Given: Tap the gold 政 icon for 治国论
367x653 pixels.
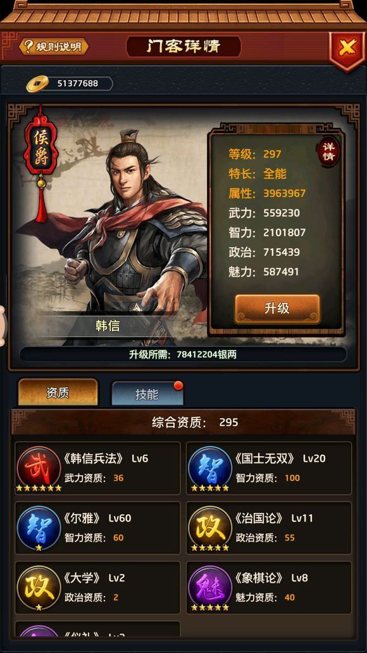Looking at the screenshot, I should click(x=210, y=528).
